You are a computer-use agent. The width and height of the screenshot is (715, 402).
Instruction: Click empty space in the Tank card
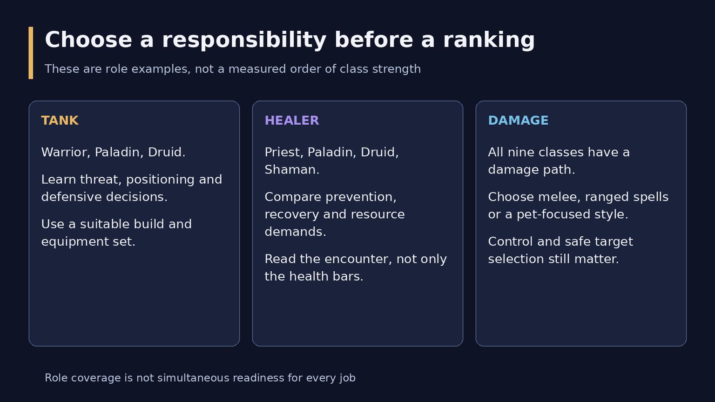point(134,298)
